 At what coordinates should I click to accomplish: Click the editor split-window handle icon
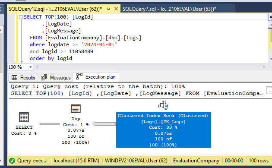pyautogui.click(x=270, y=17)
